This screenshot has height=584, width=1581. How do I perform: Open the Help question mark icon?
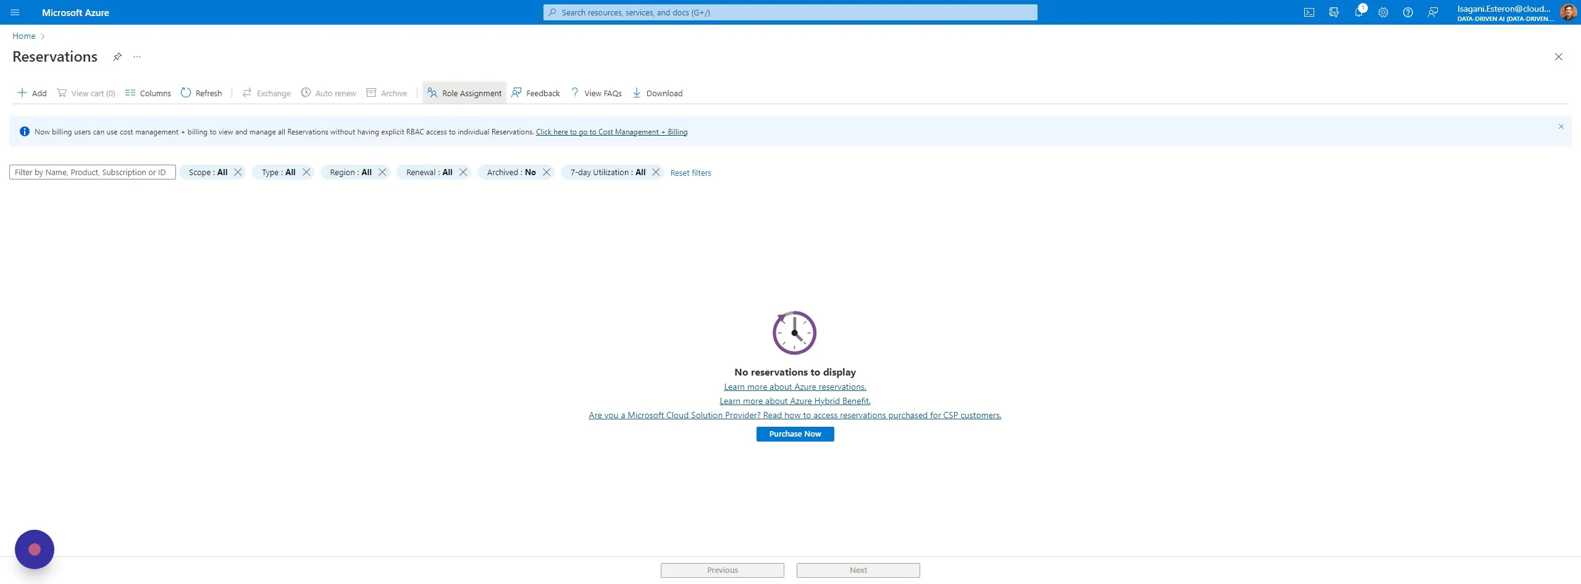coord(1408,12)
